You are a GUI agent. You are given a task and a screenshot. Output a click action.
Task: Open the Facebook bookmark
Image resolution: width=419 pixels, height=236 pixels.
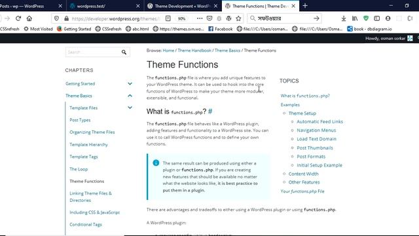point(221,29)
